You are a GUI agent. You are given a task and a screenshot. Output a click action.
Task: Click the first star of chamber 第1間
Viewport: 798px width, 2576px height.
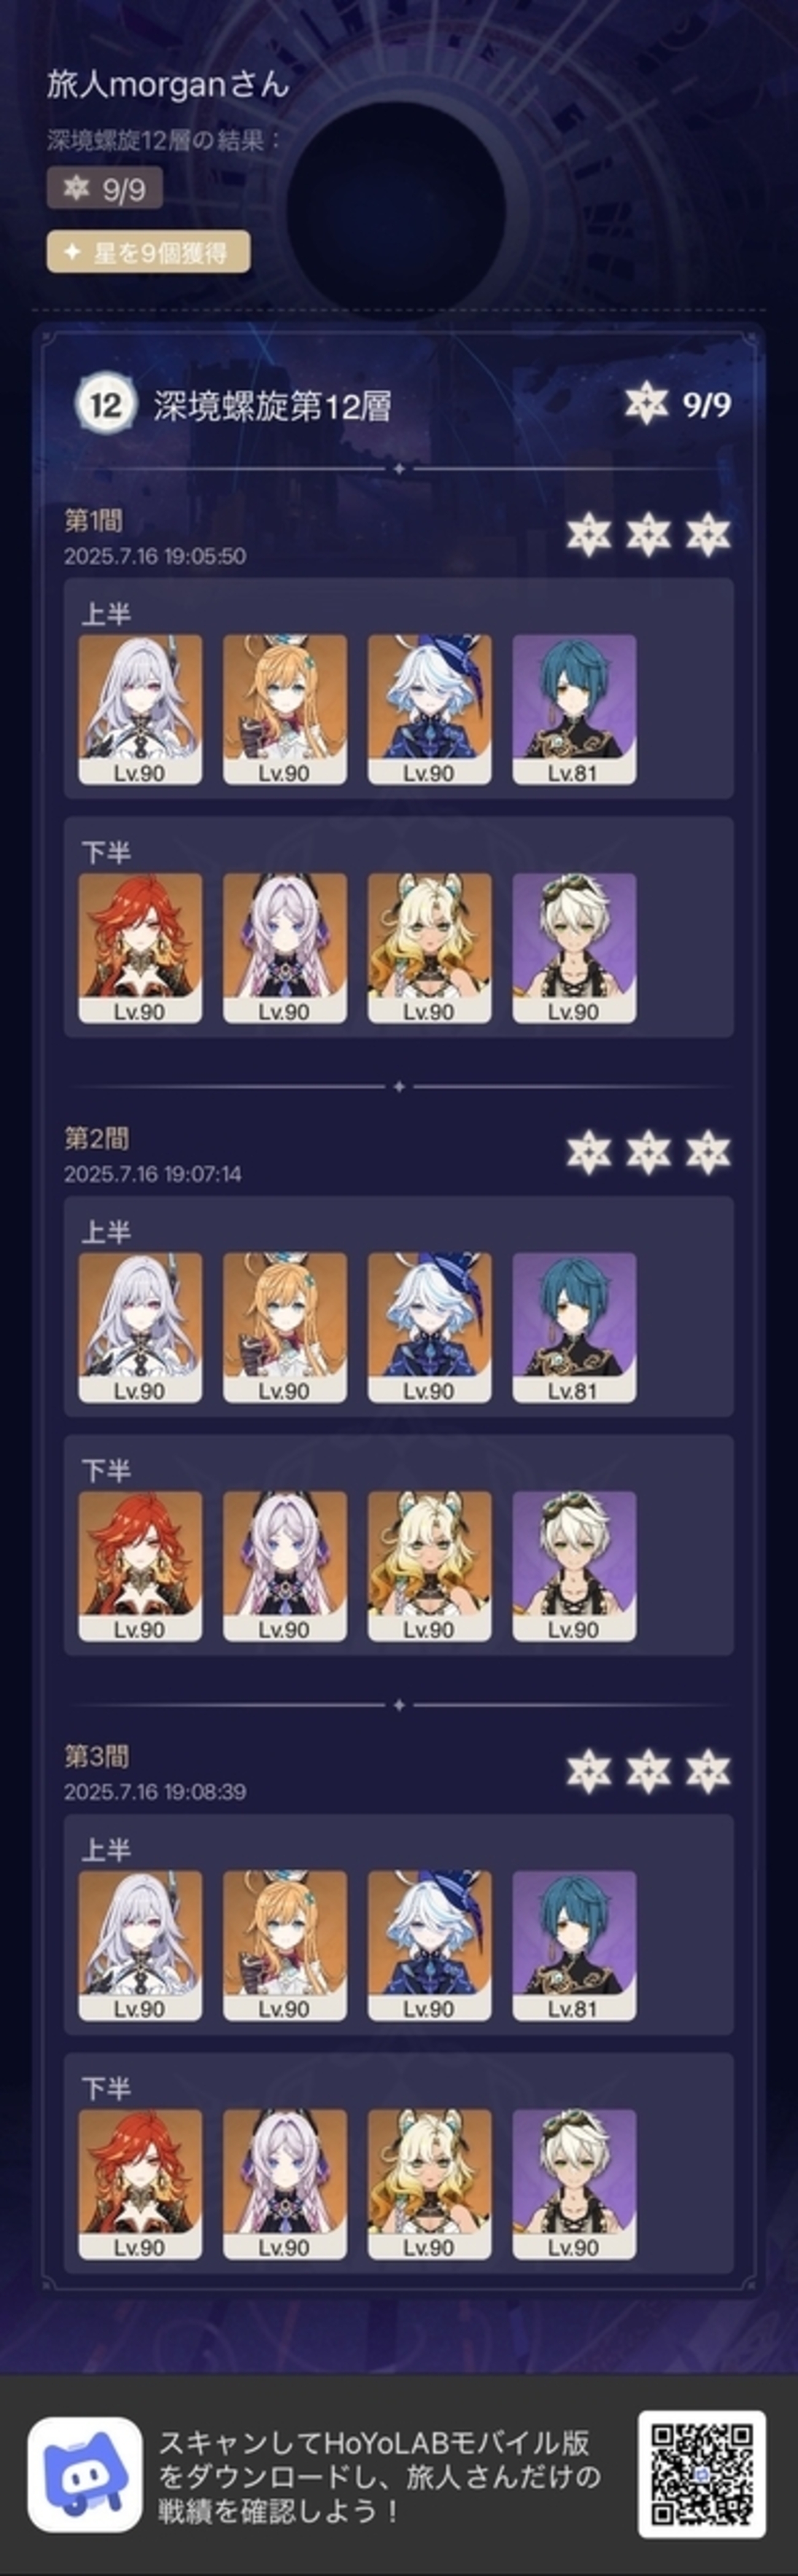(588, 535)
